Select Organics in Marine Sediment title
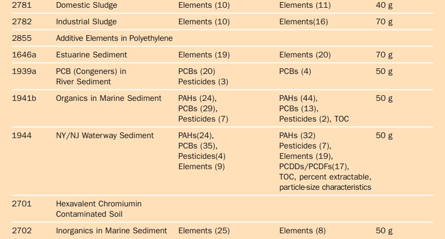Screen dimensions: 445x239 [109, 98]
